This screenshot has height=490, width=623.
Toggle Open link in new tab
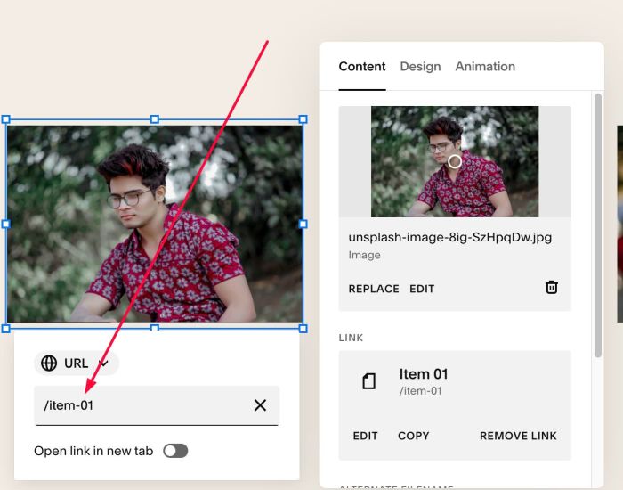[175, 451]
